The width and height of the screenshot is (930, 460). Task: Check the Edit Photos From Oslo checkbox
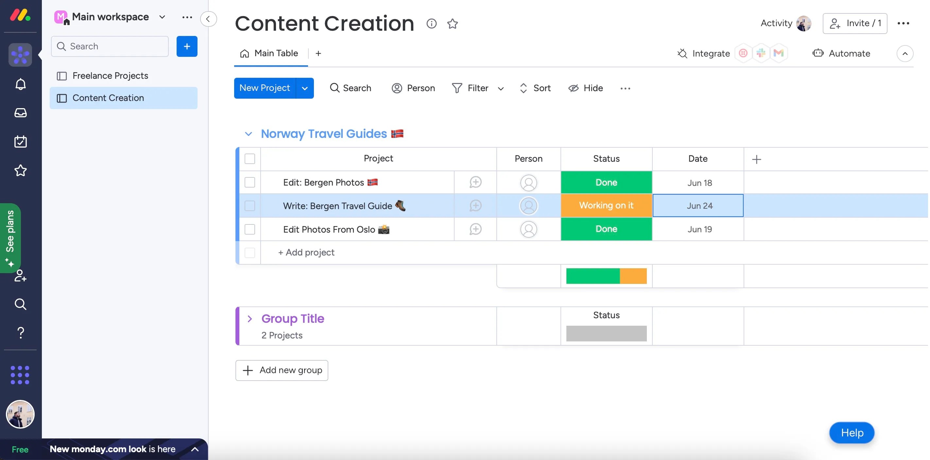(250, 229)
